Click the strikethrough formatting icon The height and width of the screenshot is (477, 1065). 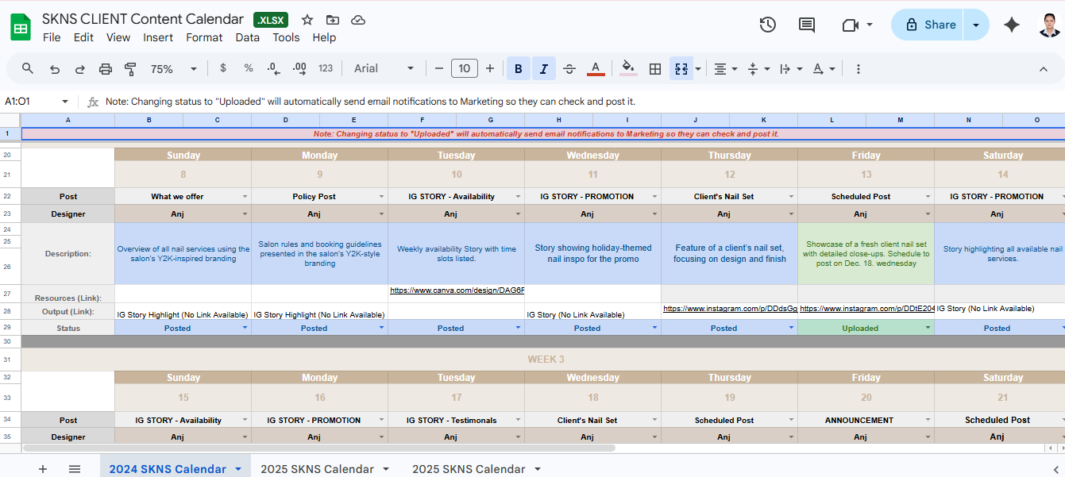tap(569, 69)
